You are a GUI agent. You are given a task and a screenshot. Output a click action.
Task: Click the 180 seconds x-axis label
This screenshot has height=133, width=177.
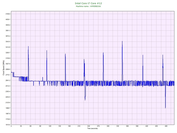click(69, 126)
